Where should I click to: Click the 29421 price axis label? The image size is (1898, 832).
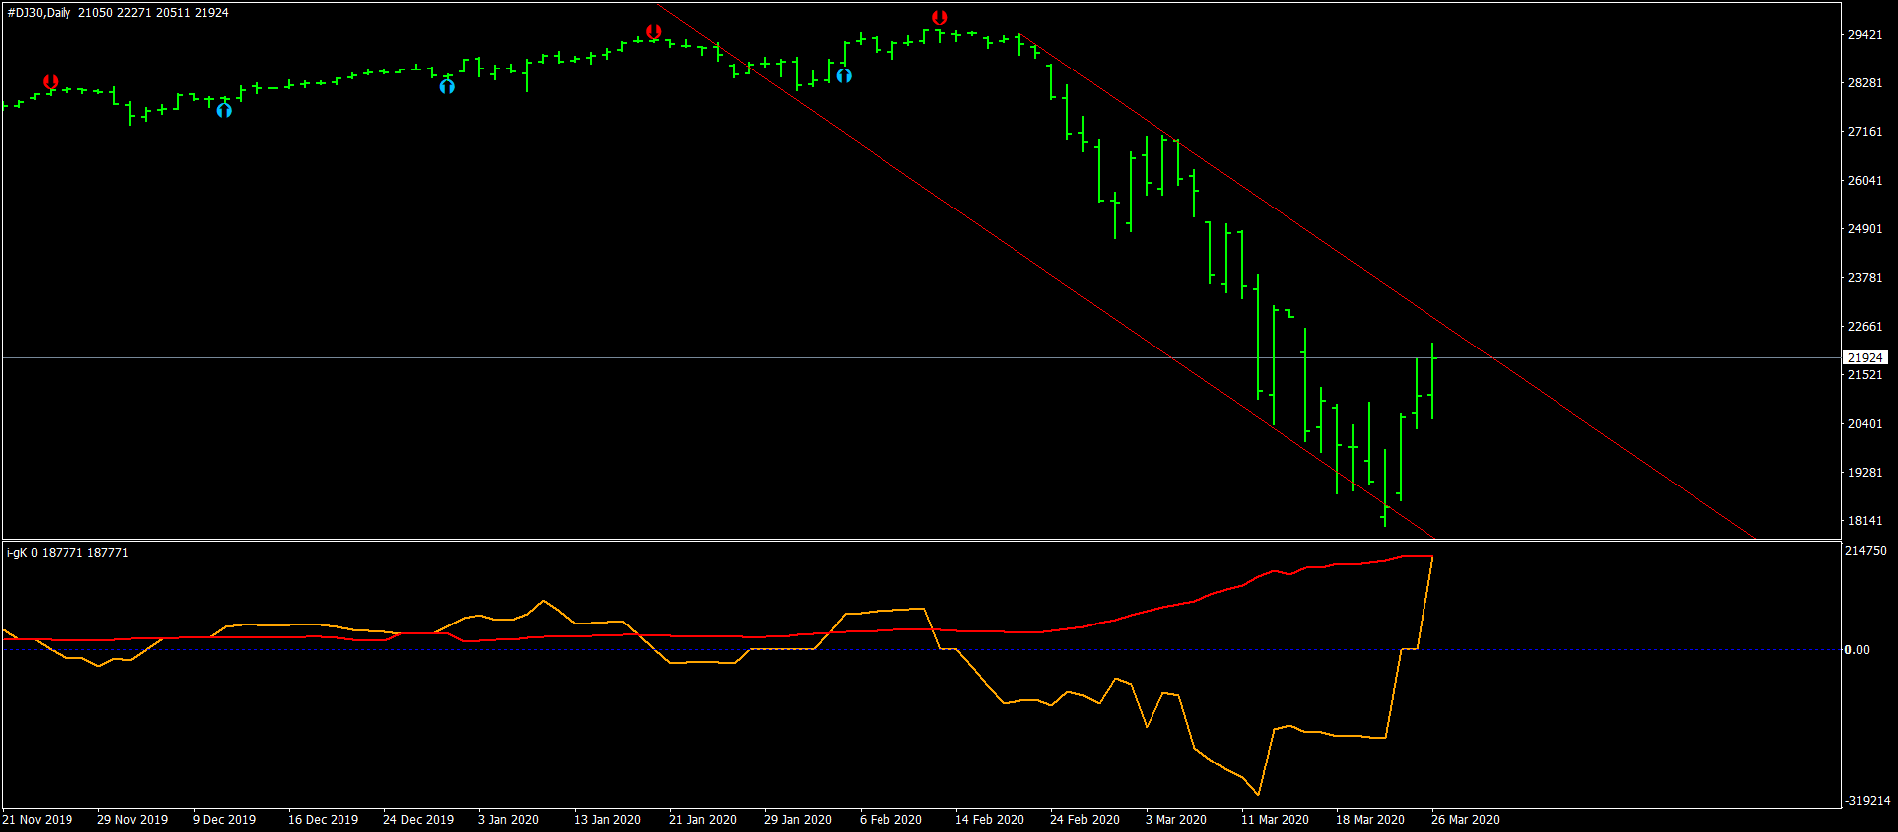click(1864, 35)
